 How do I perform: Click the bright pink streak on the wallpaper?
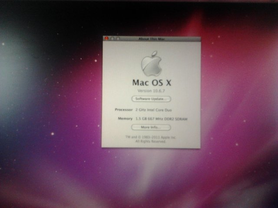point(196,22)
